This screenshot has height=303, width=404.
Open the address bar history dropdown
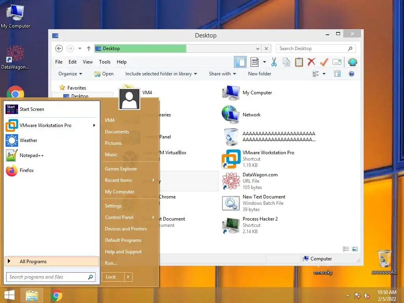(x=258, y=49)
